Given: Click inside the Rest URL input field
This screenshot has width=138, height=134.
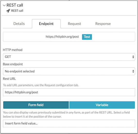Looking at the screenshot, I should (x=69, y=92).
